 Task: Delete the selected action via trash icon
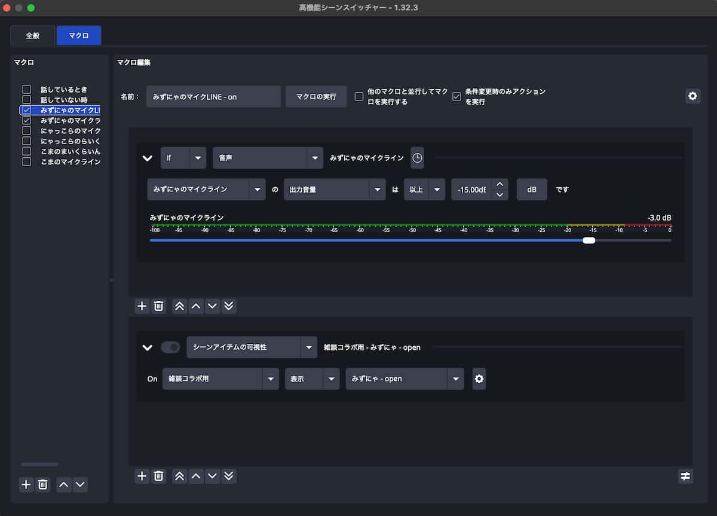coord(158,476)
